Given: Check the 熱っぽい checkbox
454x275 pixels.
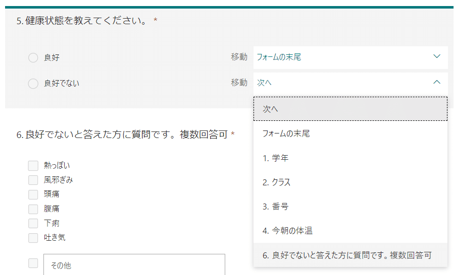Looking at the screenshot, I should (x=33, y=166).
